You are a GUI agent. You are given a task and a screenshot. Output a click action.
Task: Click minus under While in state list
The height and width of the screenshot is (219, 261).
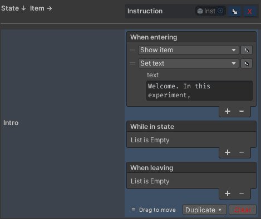[x=242, y=152]
